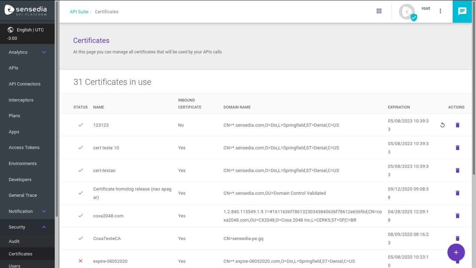
Task: Click the three-dot menu next to root
Action: point(440,11)
